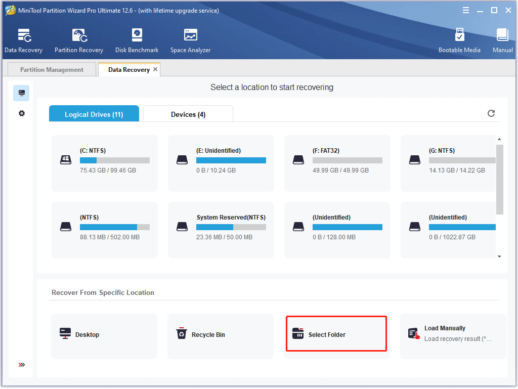Click the System Reserved drive icon
Image resolution: width=518 pixels, height=389 pixels.
[x=182, y=227]
